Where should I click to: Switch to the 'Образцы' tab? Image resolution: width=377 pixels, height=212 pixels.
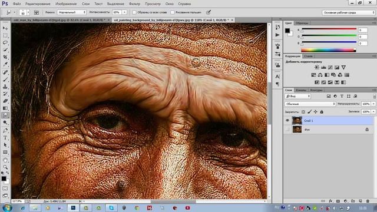(x=302, y=23)
